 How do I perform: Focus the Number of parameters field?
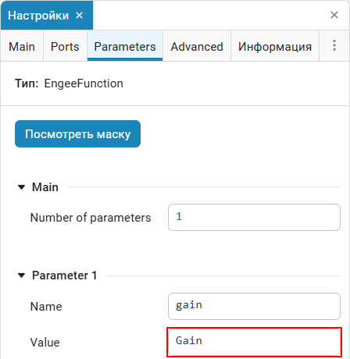(x=254, y=217)
